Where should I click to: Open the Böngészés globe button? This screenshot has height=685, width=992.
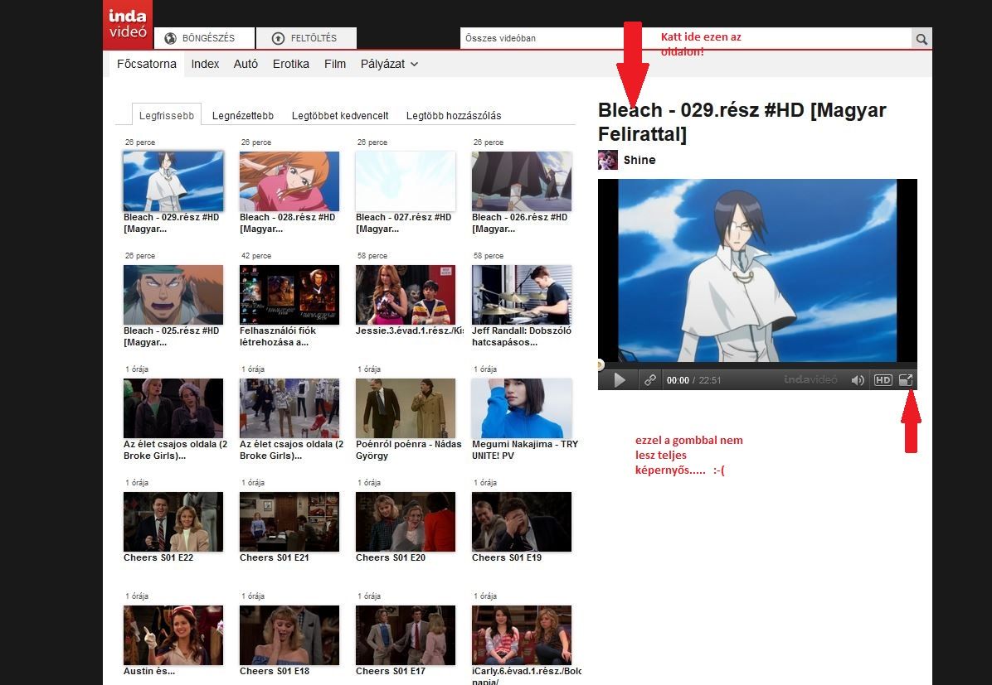(x=204, y=38)
